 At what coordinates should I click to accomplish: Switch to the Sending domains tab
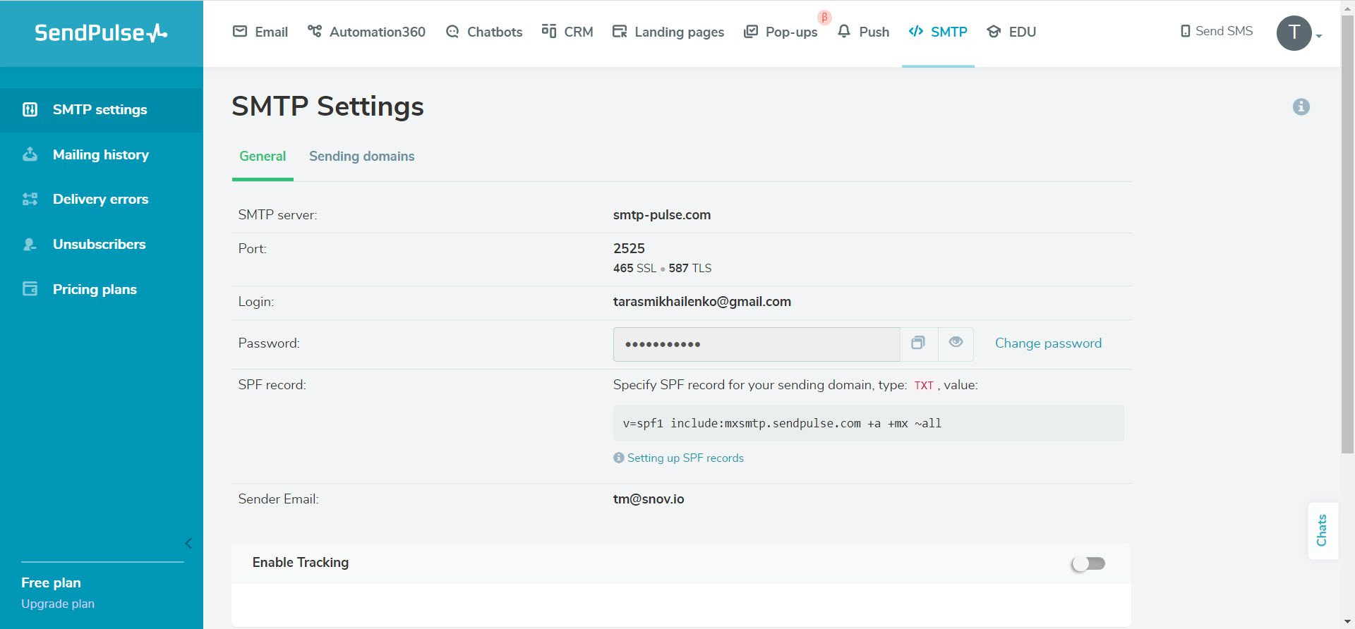tap(361, 157)
